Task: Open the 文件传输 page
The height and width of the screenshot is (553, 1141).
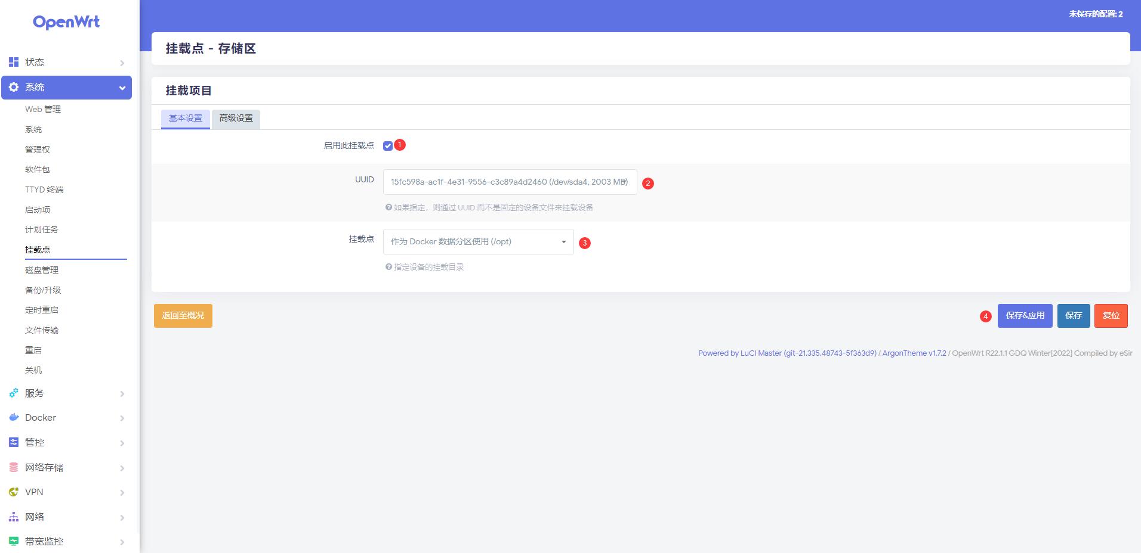Action: point(42,330)
